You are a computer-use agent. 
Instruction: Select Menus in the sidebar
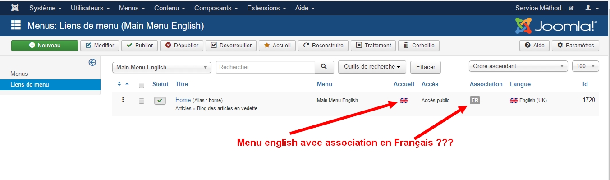coord(19,74)
